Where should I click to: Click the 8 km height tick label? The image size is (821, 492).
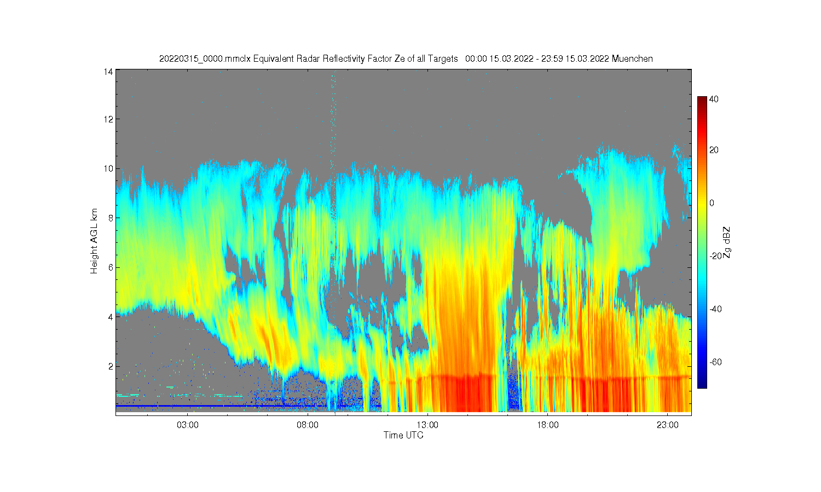[111, 218]
